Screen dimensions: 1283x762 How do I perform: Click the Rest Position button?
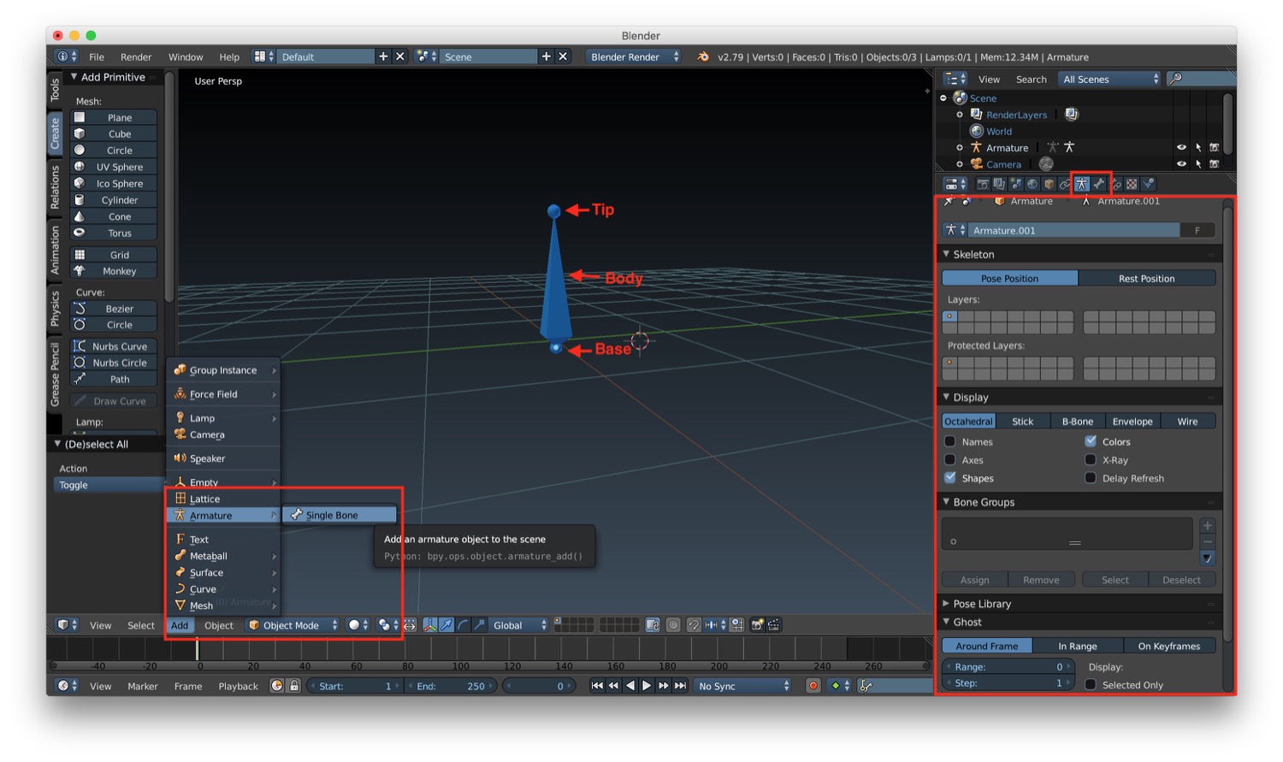1146,278
